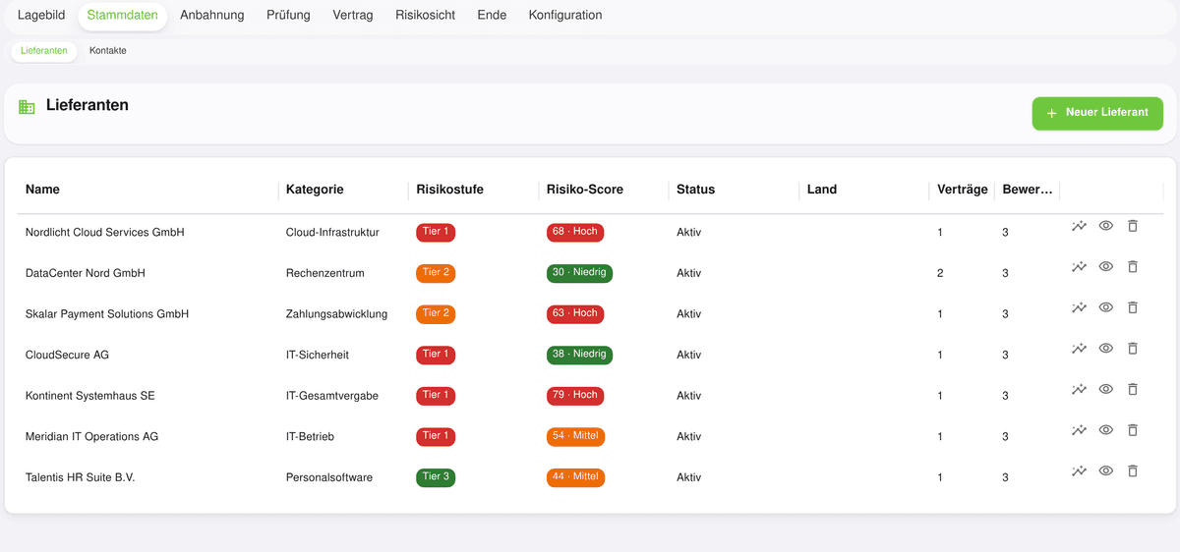Sort by the truncated Bewer… column header
Viewport: 1180px width, 552px height.
(1028, 190)
